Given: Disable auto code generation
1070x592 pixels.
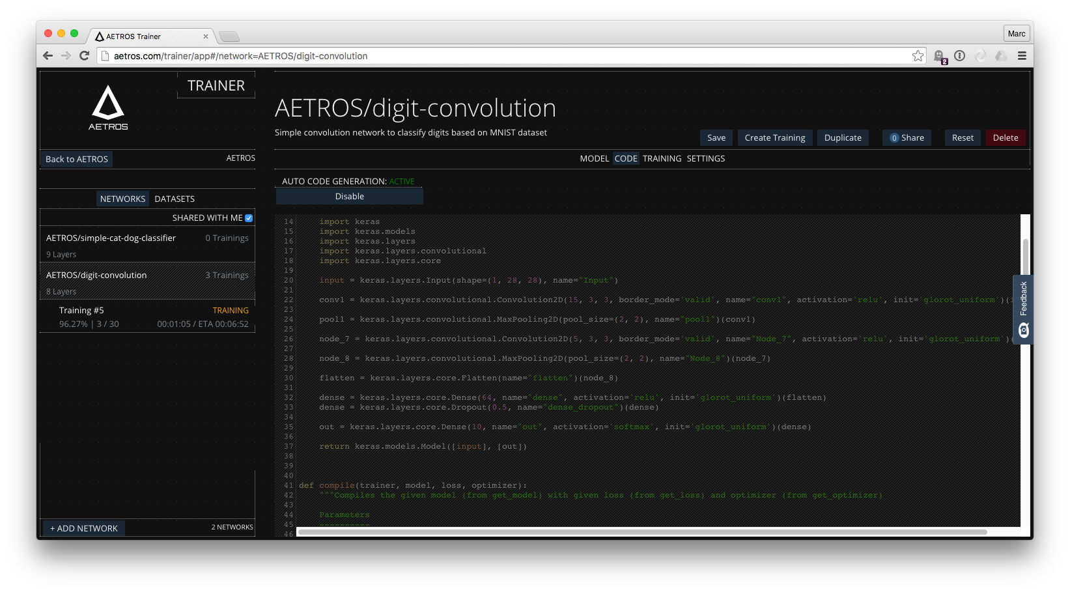Looking at the screenshot, I should 350,196.
